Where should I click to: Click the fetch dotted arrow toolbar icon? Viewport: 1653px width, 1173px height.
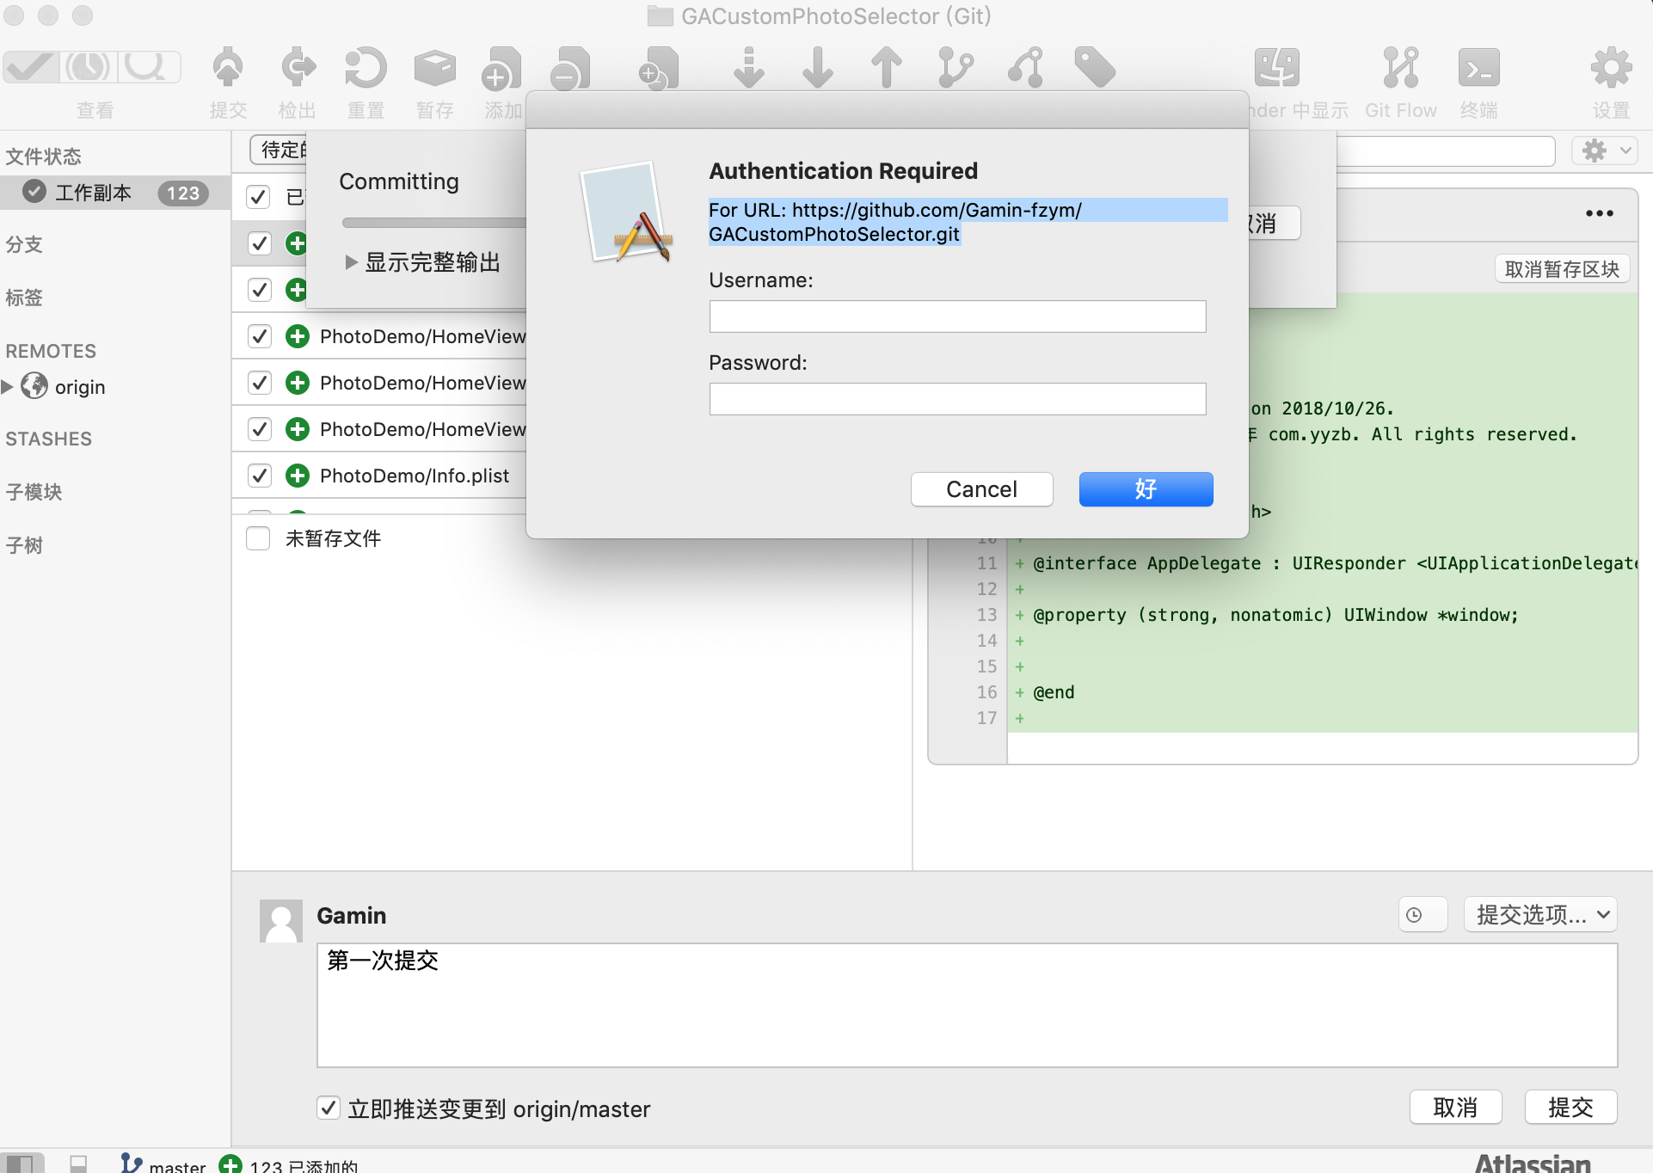click(749, 68)
